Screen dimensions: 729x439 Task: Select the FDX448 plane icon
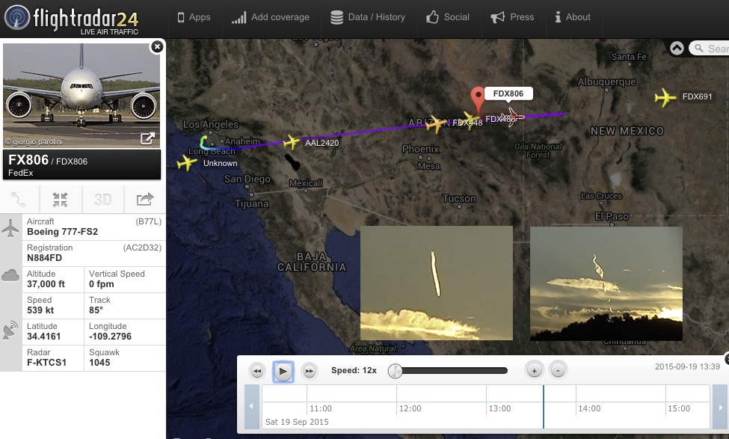pos(436,124)
